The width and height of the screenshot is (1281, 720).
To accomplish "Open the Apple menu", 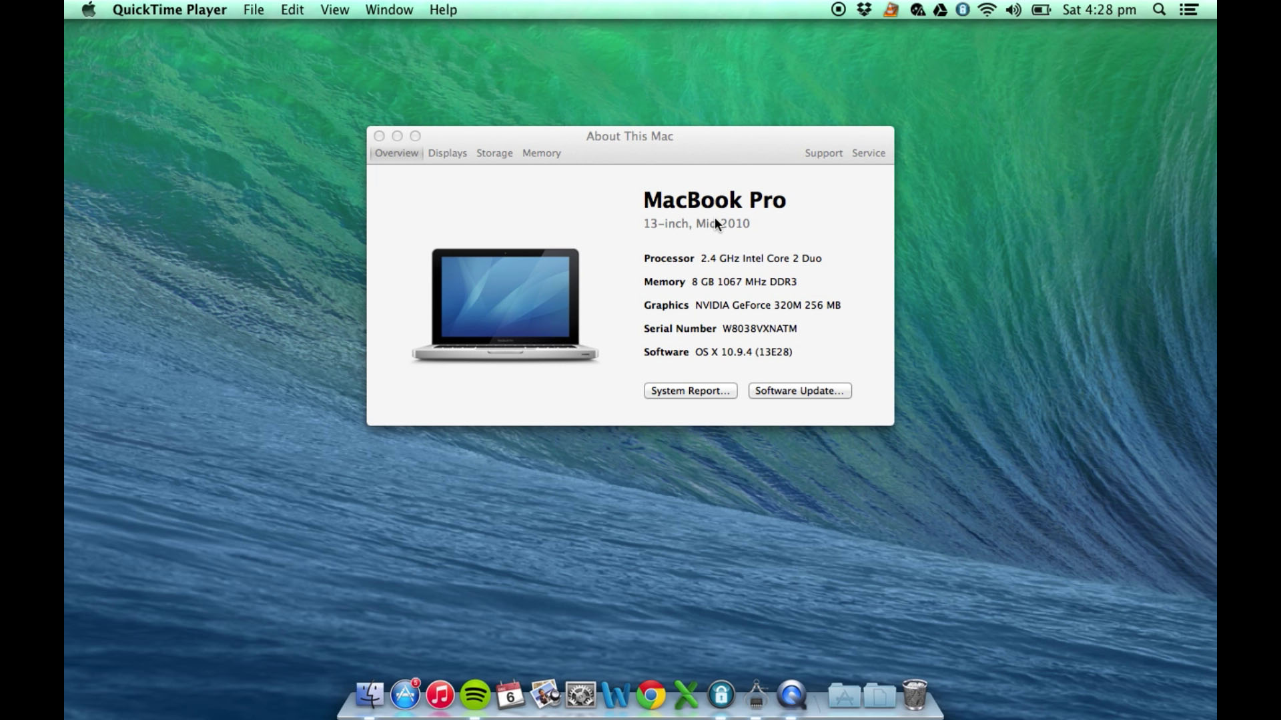I will click(x=89, y=9).
